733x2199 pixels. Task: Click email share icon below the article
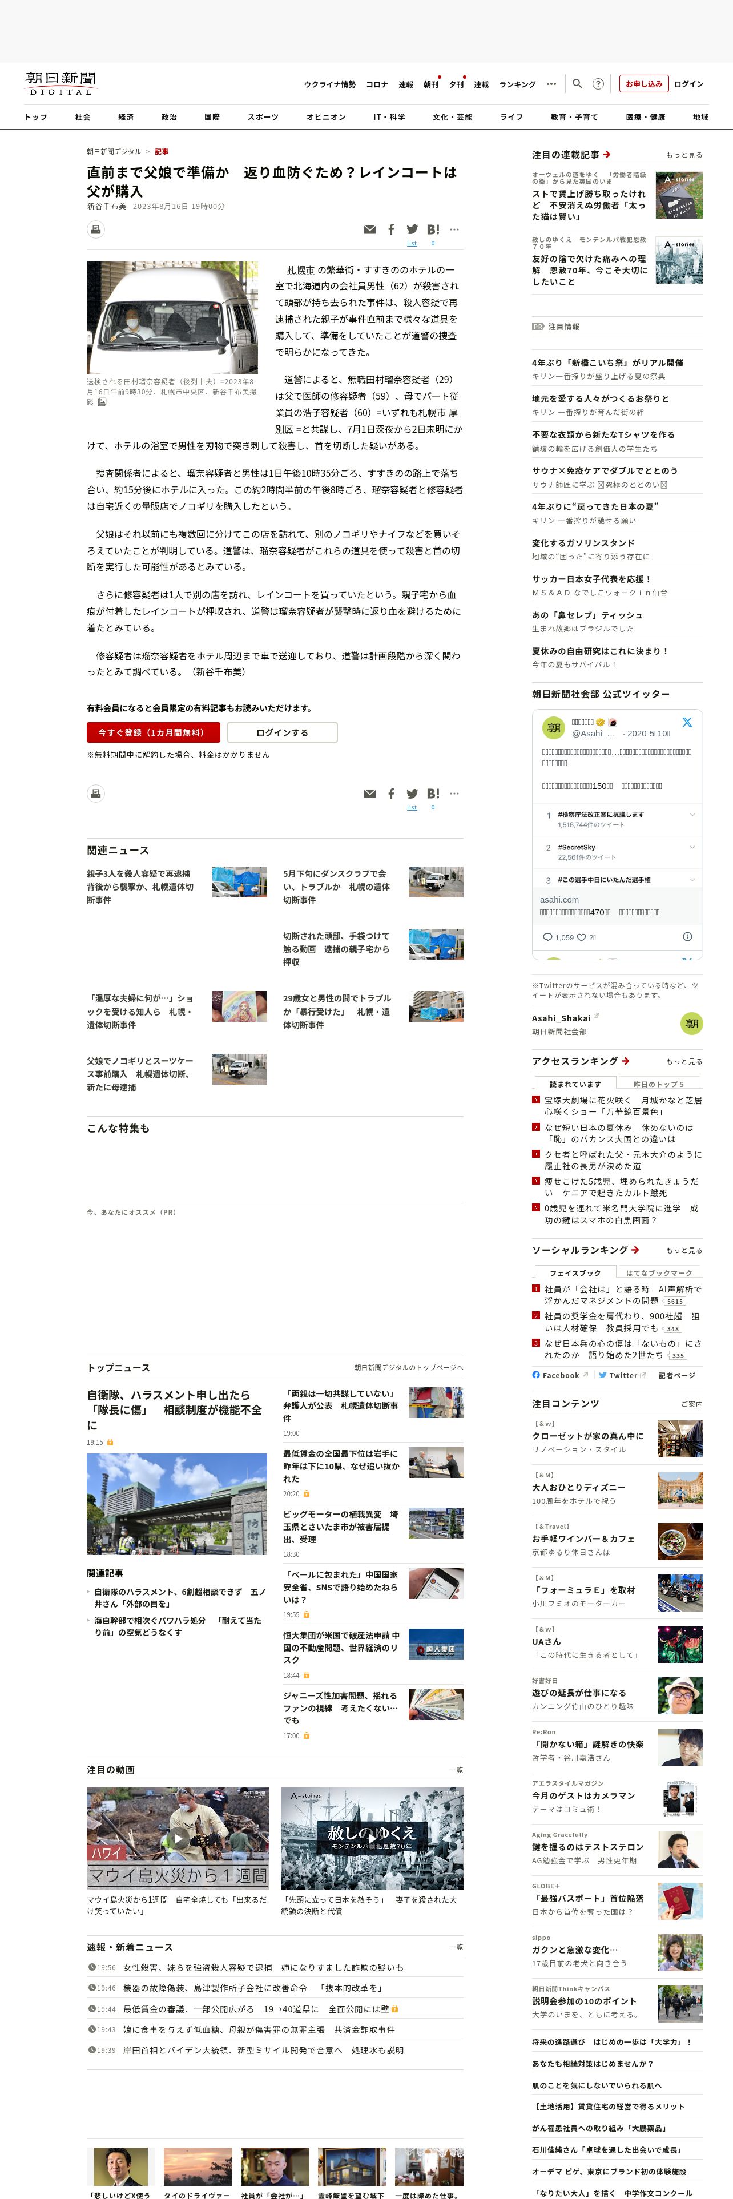pos(369,793)
